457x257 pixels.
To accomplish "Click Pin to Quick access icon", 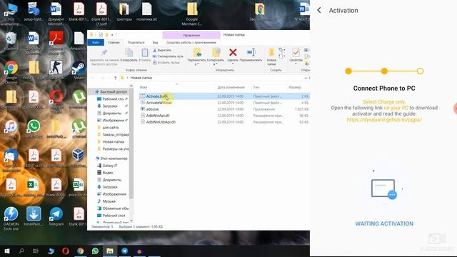I will 104,53.
